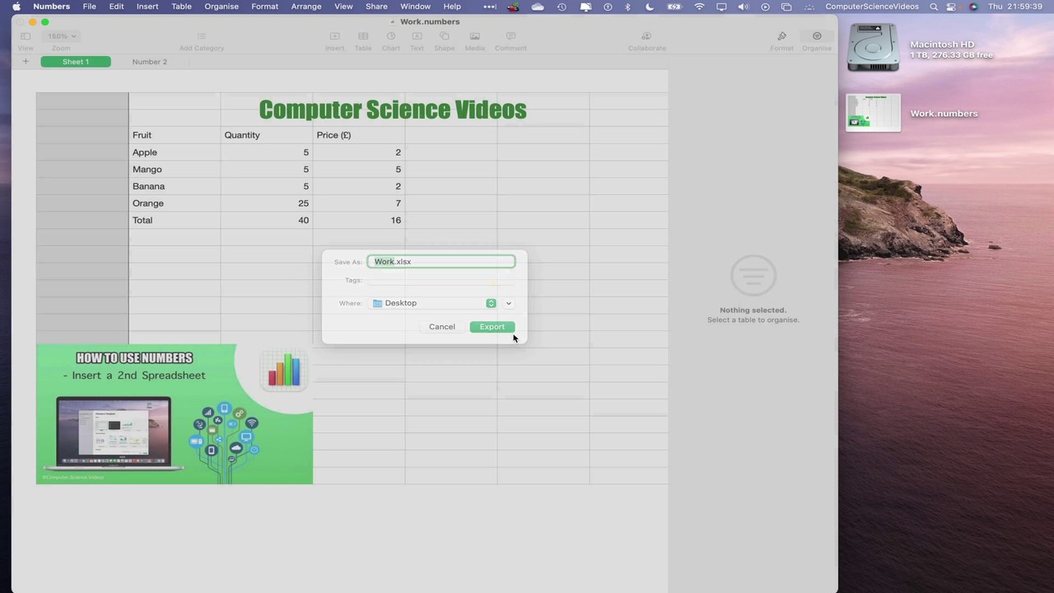1054x593 pixels.
Task: Switch to the Sheet 1 tab
Action: [x=75, y=62]
